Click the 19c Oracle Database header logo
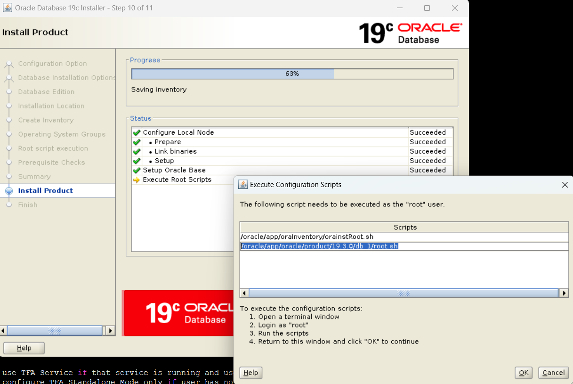 coord(411,33)
